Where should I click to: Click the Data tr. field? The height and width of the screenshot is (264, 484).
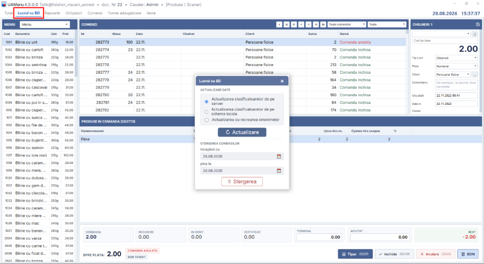(457, 104)
